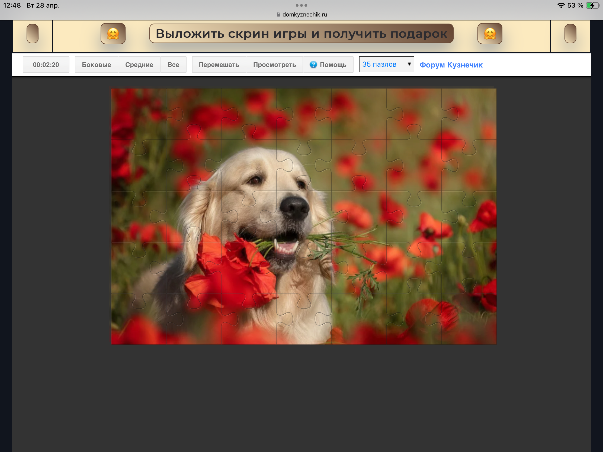Click the Просмотреть preview button
This screenshot has width=603, height=452.
(x=274, y=65)
